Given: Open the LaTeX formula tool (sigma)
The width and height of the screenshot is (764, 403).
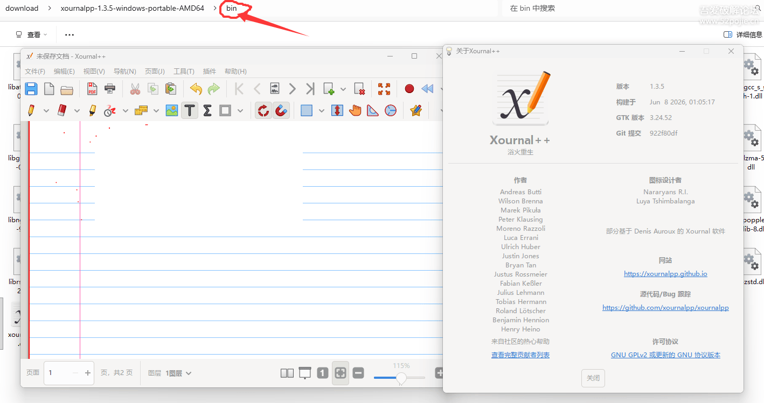Looking at the screenshot, I should pos(207,110).
